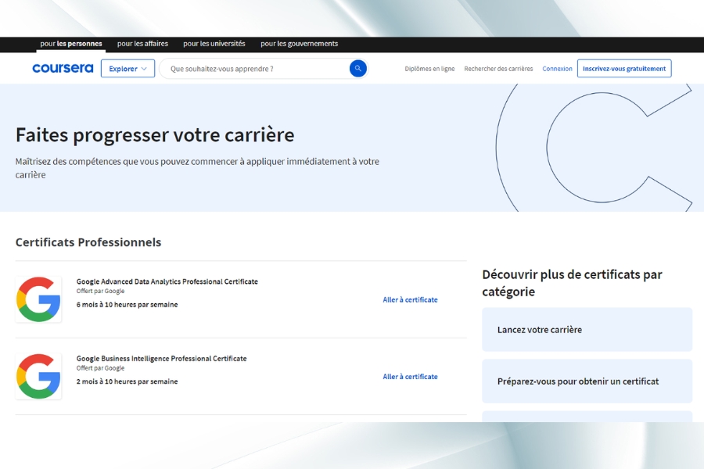The image size is (704, 469).
Task: Click '6 mois à 10 heures par semaine' text
Action: 127,304
